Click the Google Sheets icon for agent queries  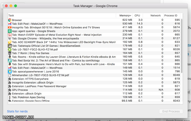point(10,31)
